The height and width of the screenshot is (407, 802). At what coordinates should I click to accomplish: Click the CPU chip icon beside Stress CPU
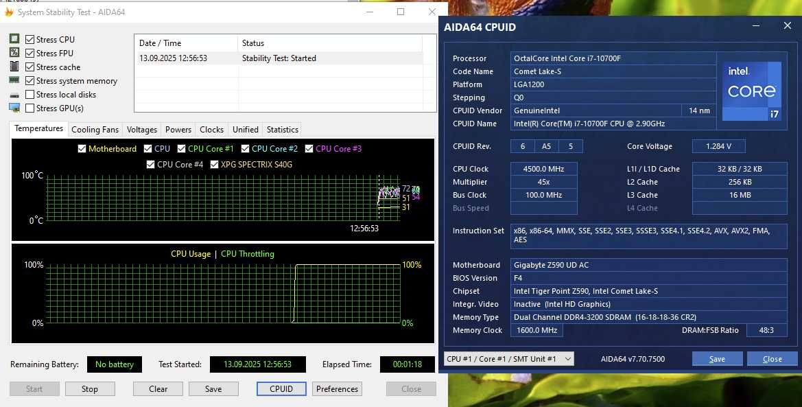point(14,39)
